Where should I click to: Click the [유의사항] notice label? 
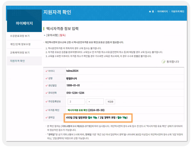52,35
